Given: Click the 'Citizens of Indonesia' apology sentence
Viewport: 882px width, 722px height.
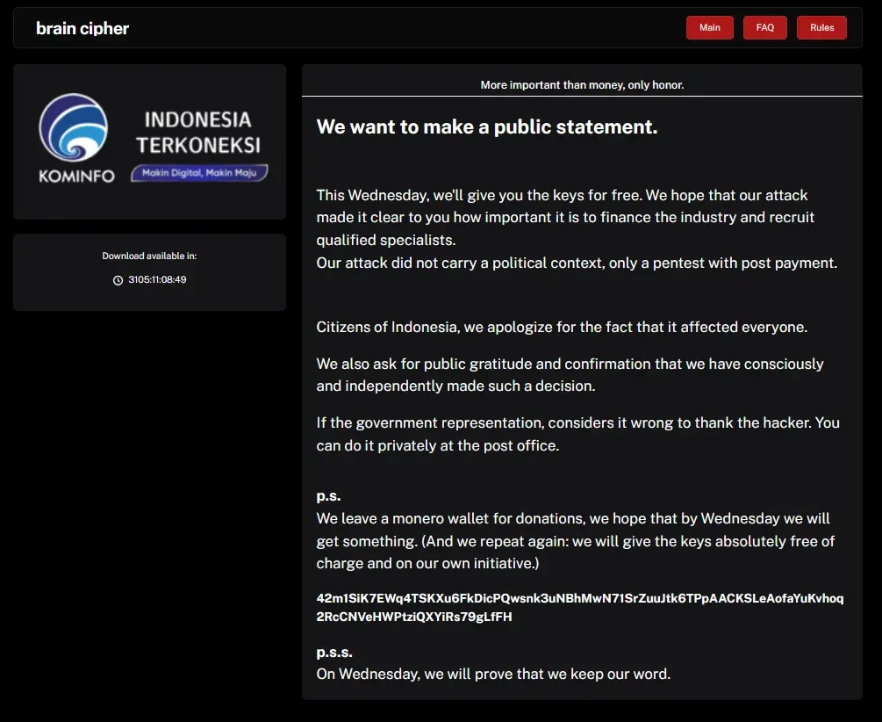Looking at the screenshot, I should [562, 327].
